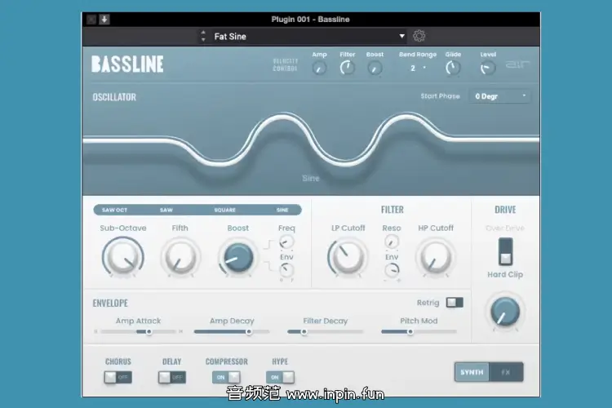
Task: Open the Fat Sine preset dropdown
Action: (x=401, y=36)
